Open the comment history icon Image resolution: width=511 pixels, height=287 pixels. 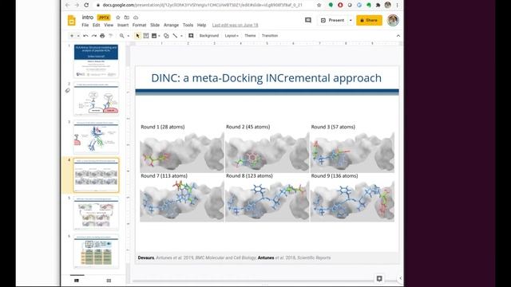coord(308,20)
